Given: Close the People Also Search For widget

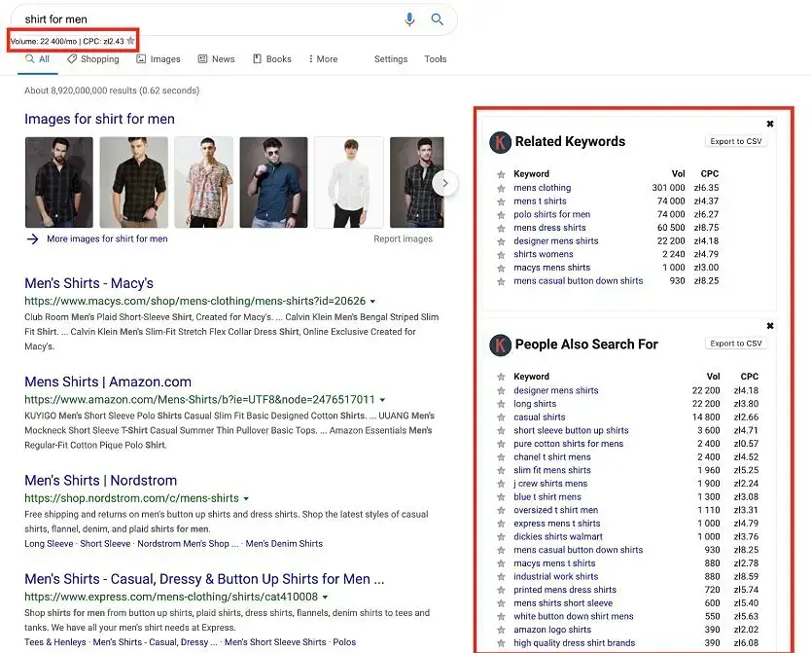Looking at the screenshot, I should [x=770, y=326].
